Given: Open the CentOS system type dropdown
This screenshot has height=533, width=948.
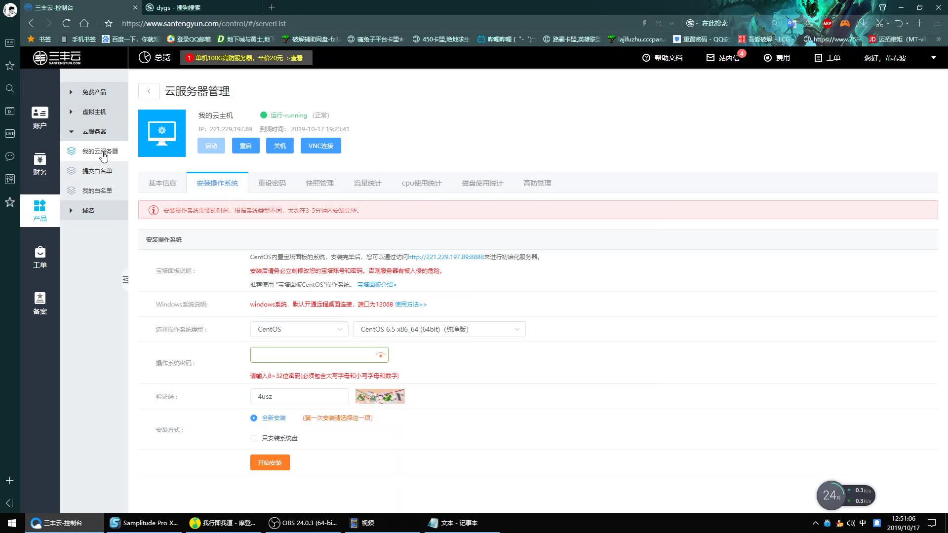Looking at the screenshot, I should [x=299, y=329].
